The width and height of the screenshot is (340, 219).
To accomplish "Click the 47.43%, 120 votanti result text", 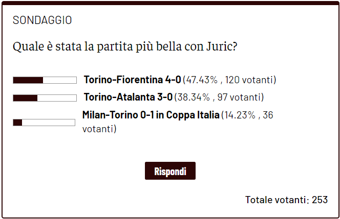I will (x=229, y=80).
